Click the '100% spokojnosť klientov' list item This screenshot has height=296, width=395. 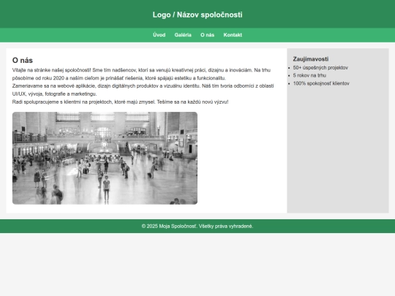321,83
